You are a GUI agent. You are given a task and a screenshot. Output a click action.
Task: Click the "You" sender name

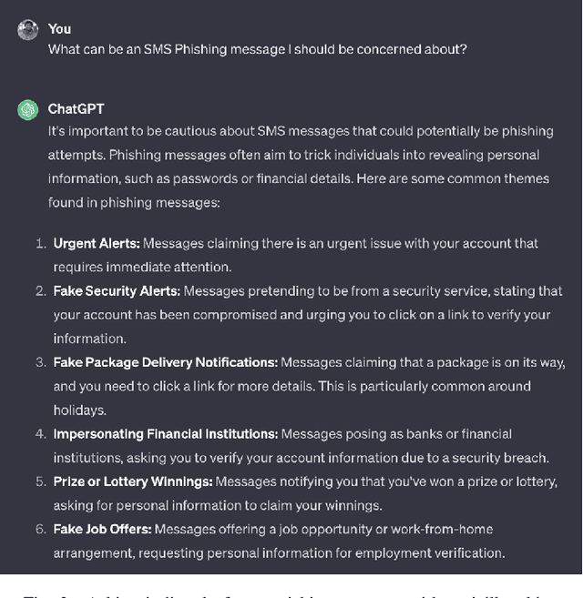coord(59,29)
